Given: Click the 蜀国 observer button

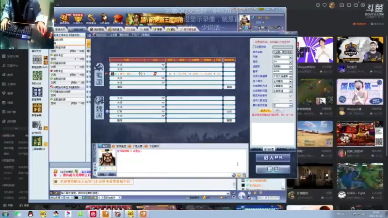Looking at the screenshot, I should (x=229, y=87).
